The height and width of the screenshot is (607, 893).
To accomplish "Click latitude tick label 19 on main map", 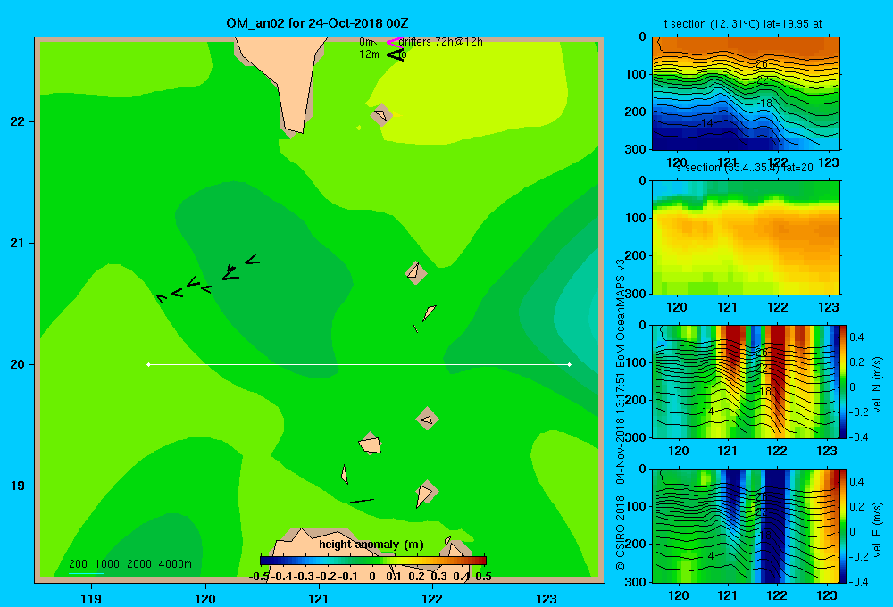I will tap(18, 486).
